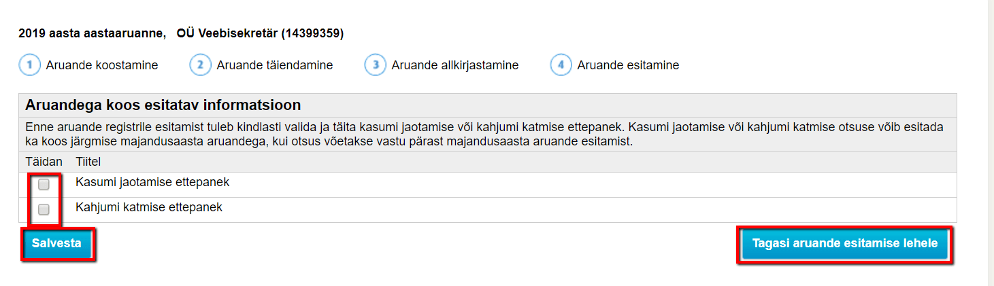Go to the Aruande koostamine step
994x286 pixels.
pos(102,65)
